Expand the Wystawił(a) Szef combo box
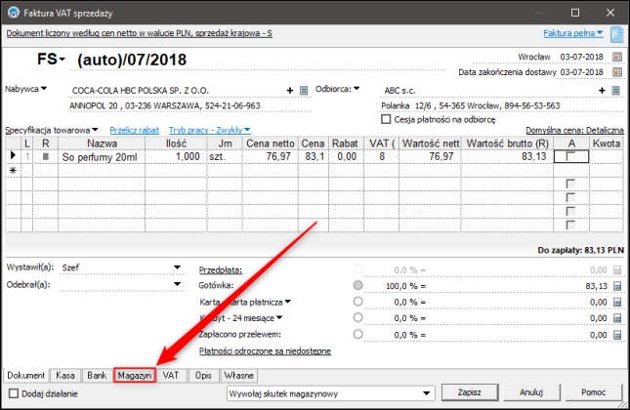This screenshot has height=410, width=630. click(x=177, y=267)
